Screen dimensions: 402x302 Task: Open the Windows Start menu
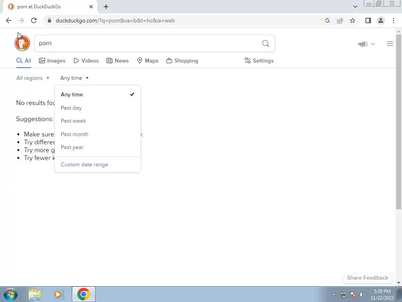(11, 294)
